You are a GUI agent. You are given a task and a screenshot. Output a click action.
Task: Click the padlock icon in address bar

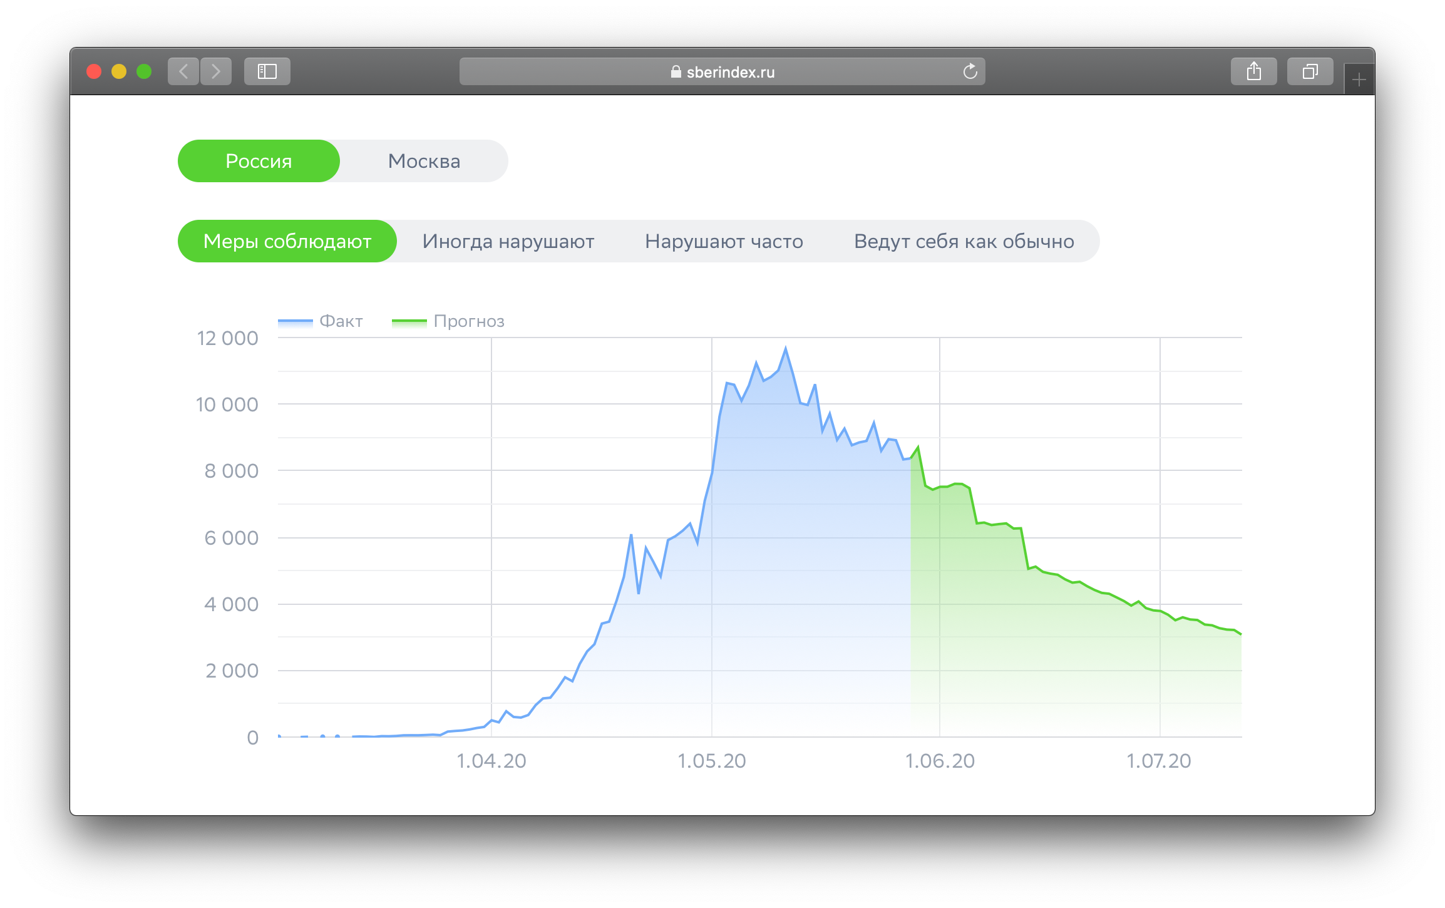[676, 72]
